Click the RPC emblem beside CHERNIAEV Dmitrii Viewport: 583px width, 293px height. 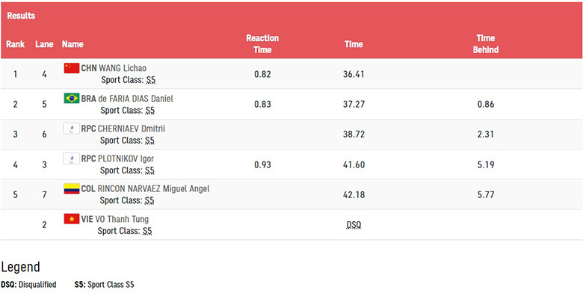pyautogui.click(x=72, y=129)
